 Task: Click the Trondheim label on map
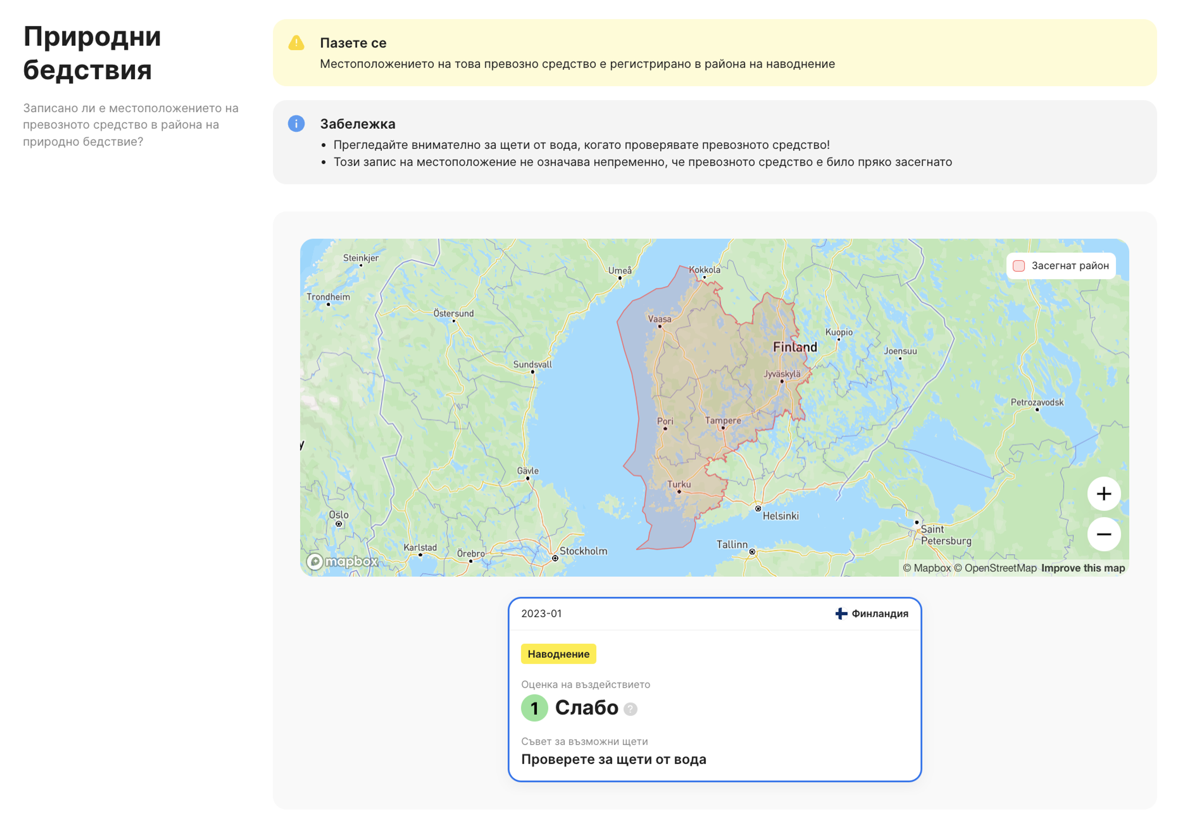coord(328,297)
